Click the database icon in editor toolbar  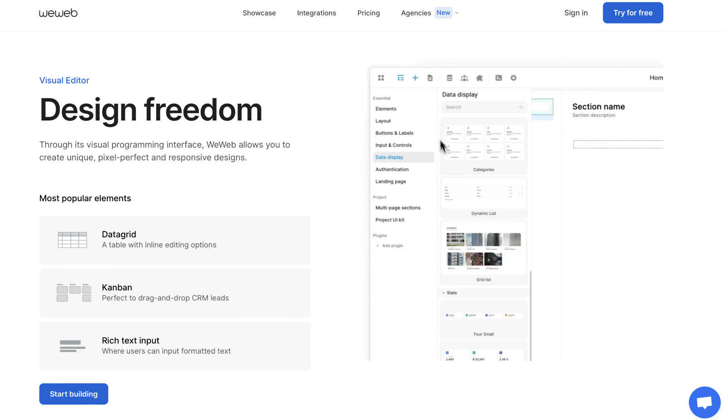(449, 78)
